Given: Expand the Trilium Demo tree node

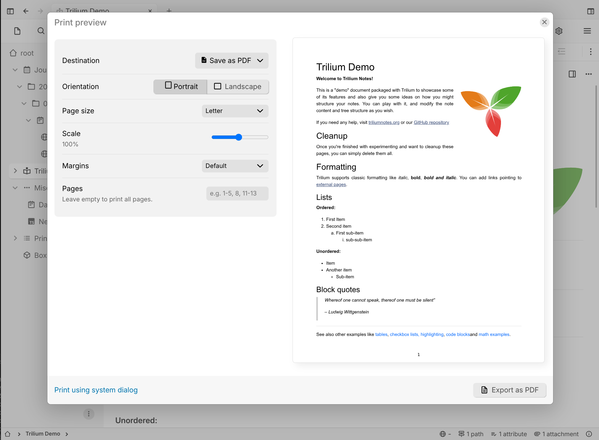Looking at the screenshot, I should point(15,171).
